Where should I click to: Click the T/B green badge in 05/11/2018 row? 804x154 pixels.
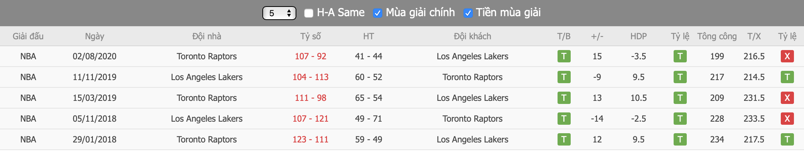(564, 119)
